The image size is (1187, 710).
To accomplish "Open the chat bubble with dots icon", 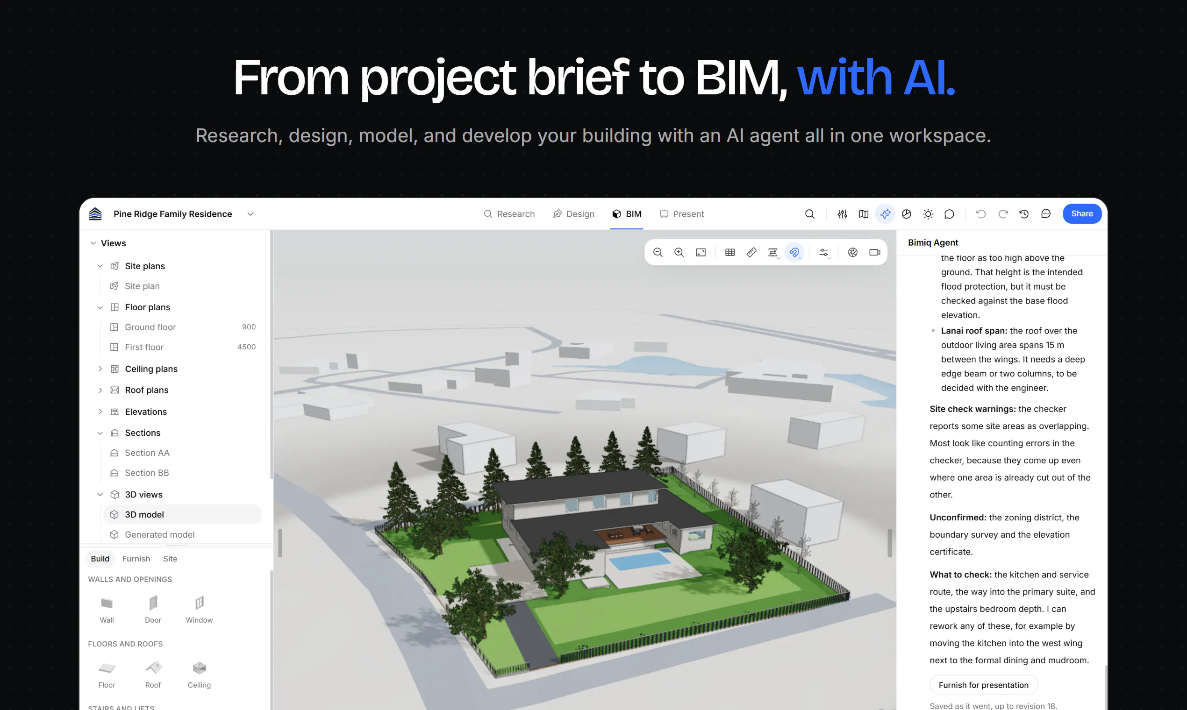I will point(1046,214).
